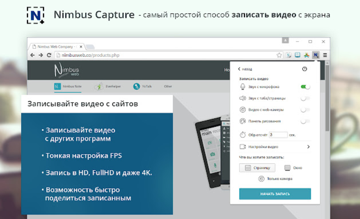Image resolution: width=360 pixels, height=219 pixels.
Task: Go back with the Назад arrow
Action: click(x=245, y=69)
